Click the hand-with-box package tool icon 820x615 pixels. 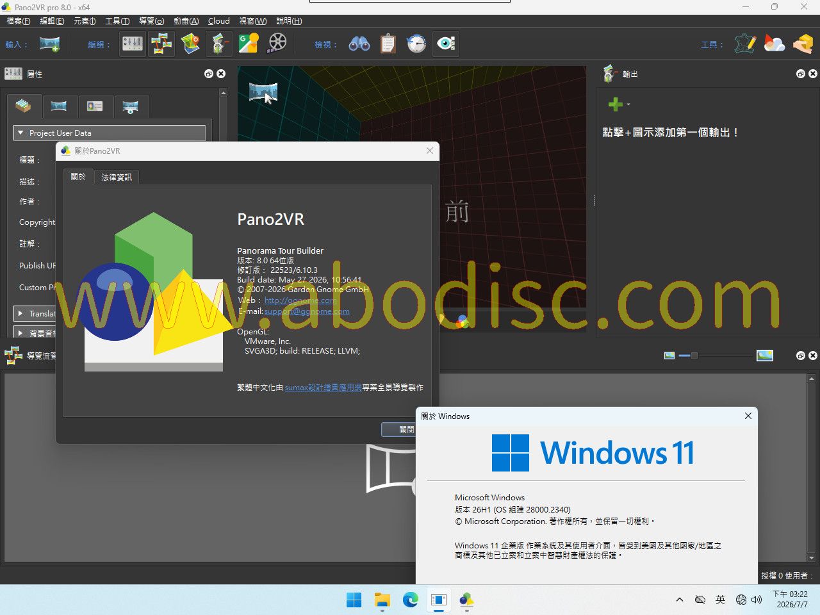803,44
